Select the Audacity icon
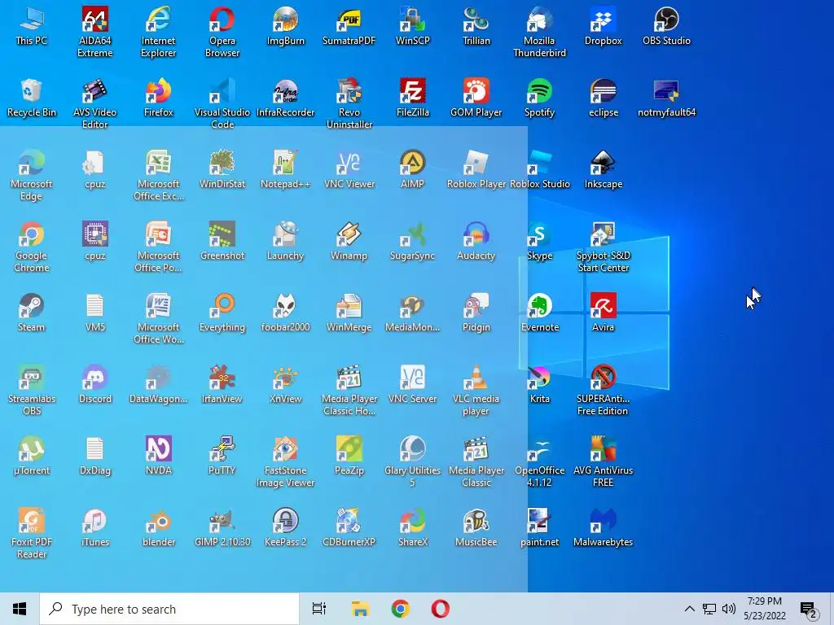834x625 pixels. pyautogui.click(x=476, y=242)
